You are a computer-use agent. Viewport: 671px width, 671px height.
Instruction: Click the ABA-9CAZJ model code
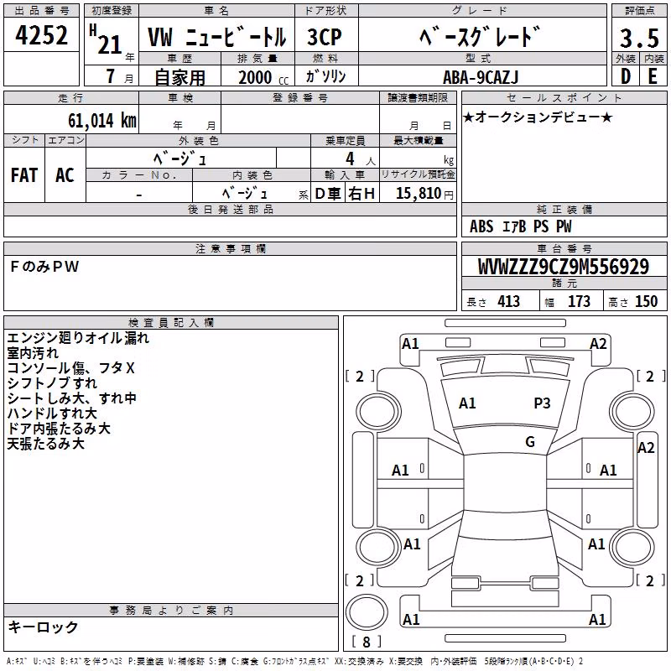481,77
